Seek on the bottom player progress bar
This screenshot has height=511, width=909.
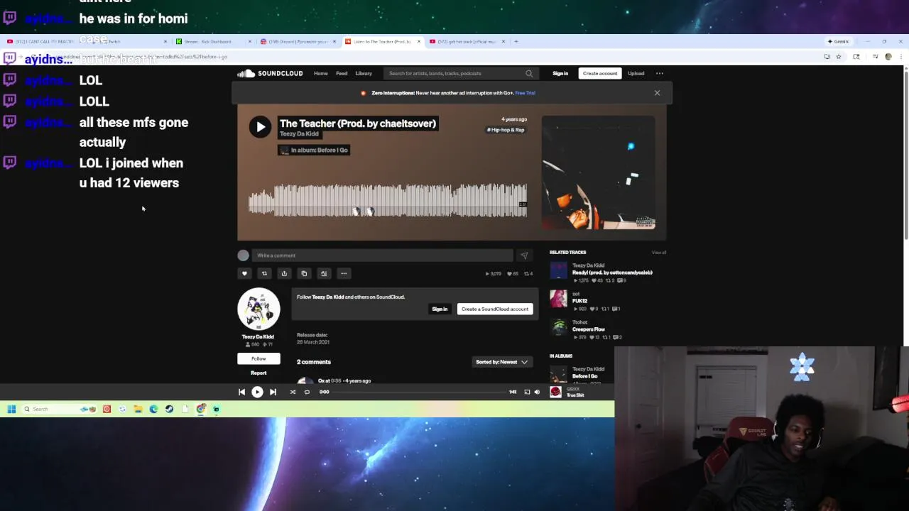[419, 392]
